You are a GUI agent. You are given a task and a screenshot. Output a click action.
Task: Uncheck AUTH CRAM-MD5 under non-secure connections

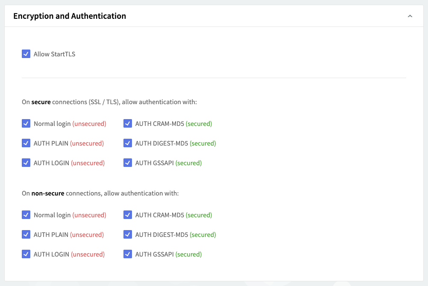click(x=128, y=215)
